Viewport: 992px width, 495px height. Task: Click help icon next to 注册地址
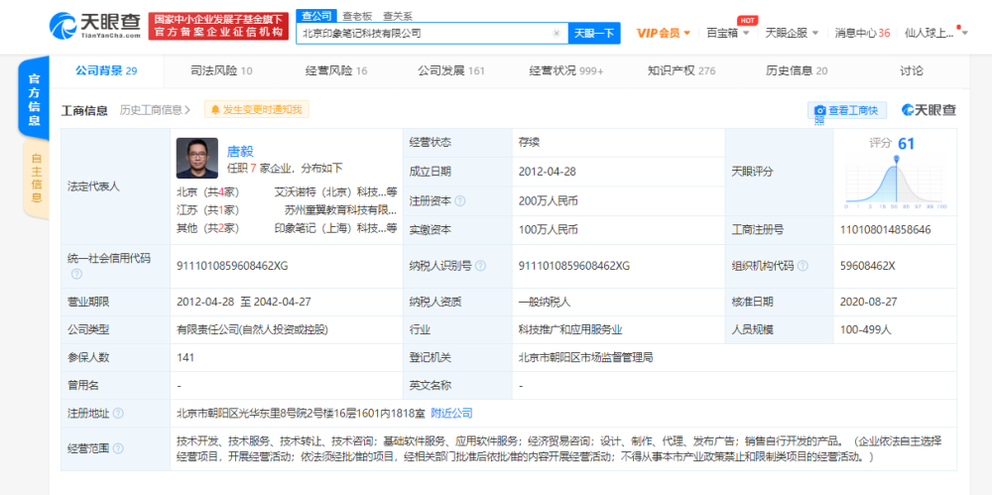point(118,414)
